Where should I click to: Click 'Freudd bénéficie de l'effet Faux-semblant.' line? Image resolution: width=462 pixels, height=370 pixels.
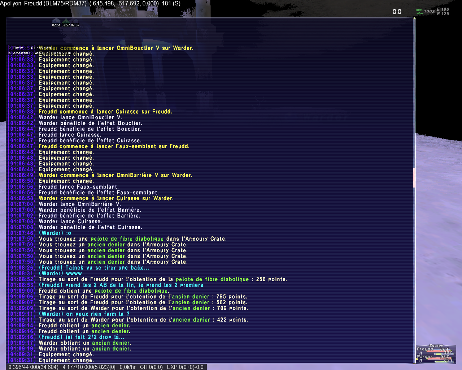(99, 193)
